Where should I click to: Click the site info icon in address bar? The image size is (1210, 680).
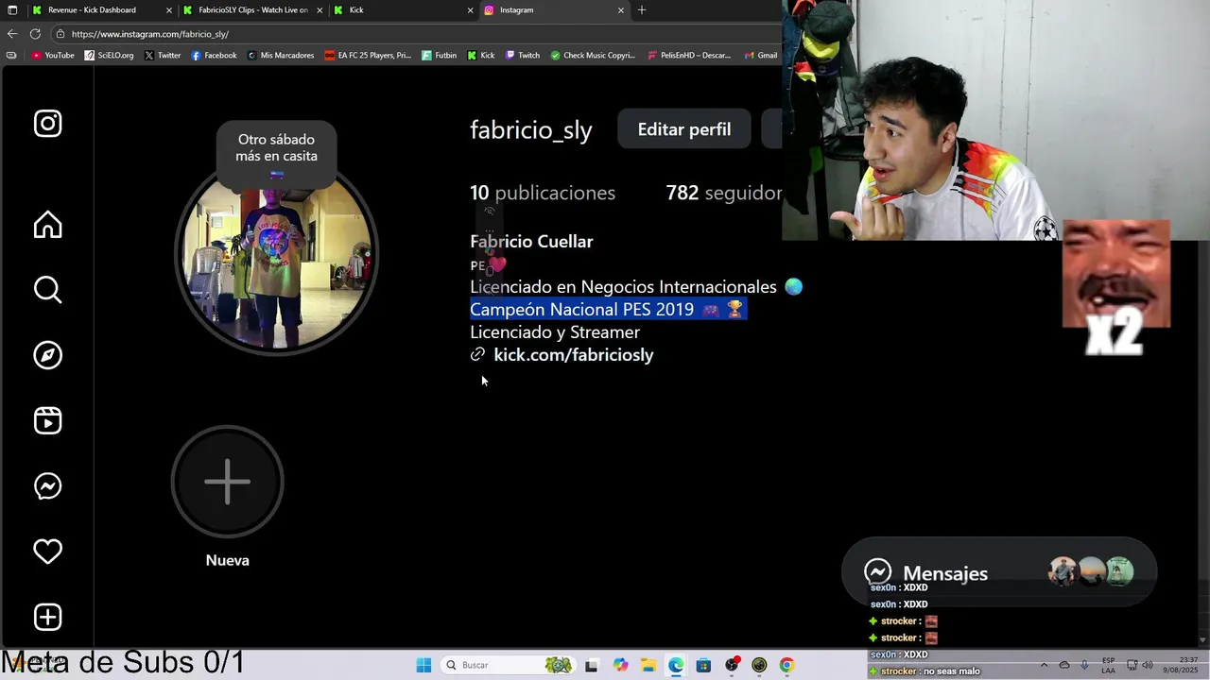60,34
